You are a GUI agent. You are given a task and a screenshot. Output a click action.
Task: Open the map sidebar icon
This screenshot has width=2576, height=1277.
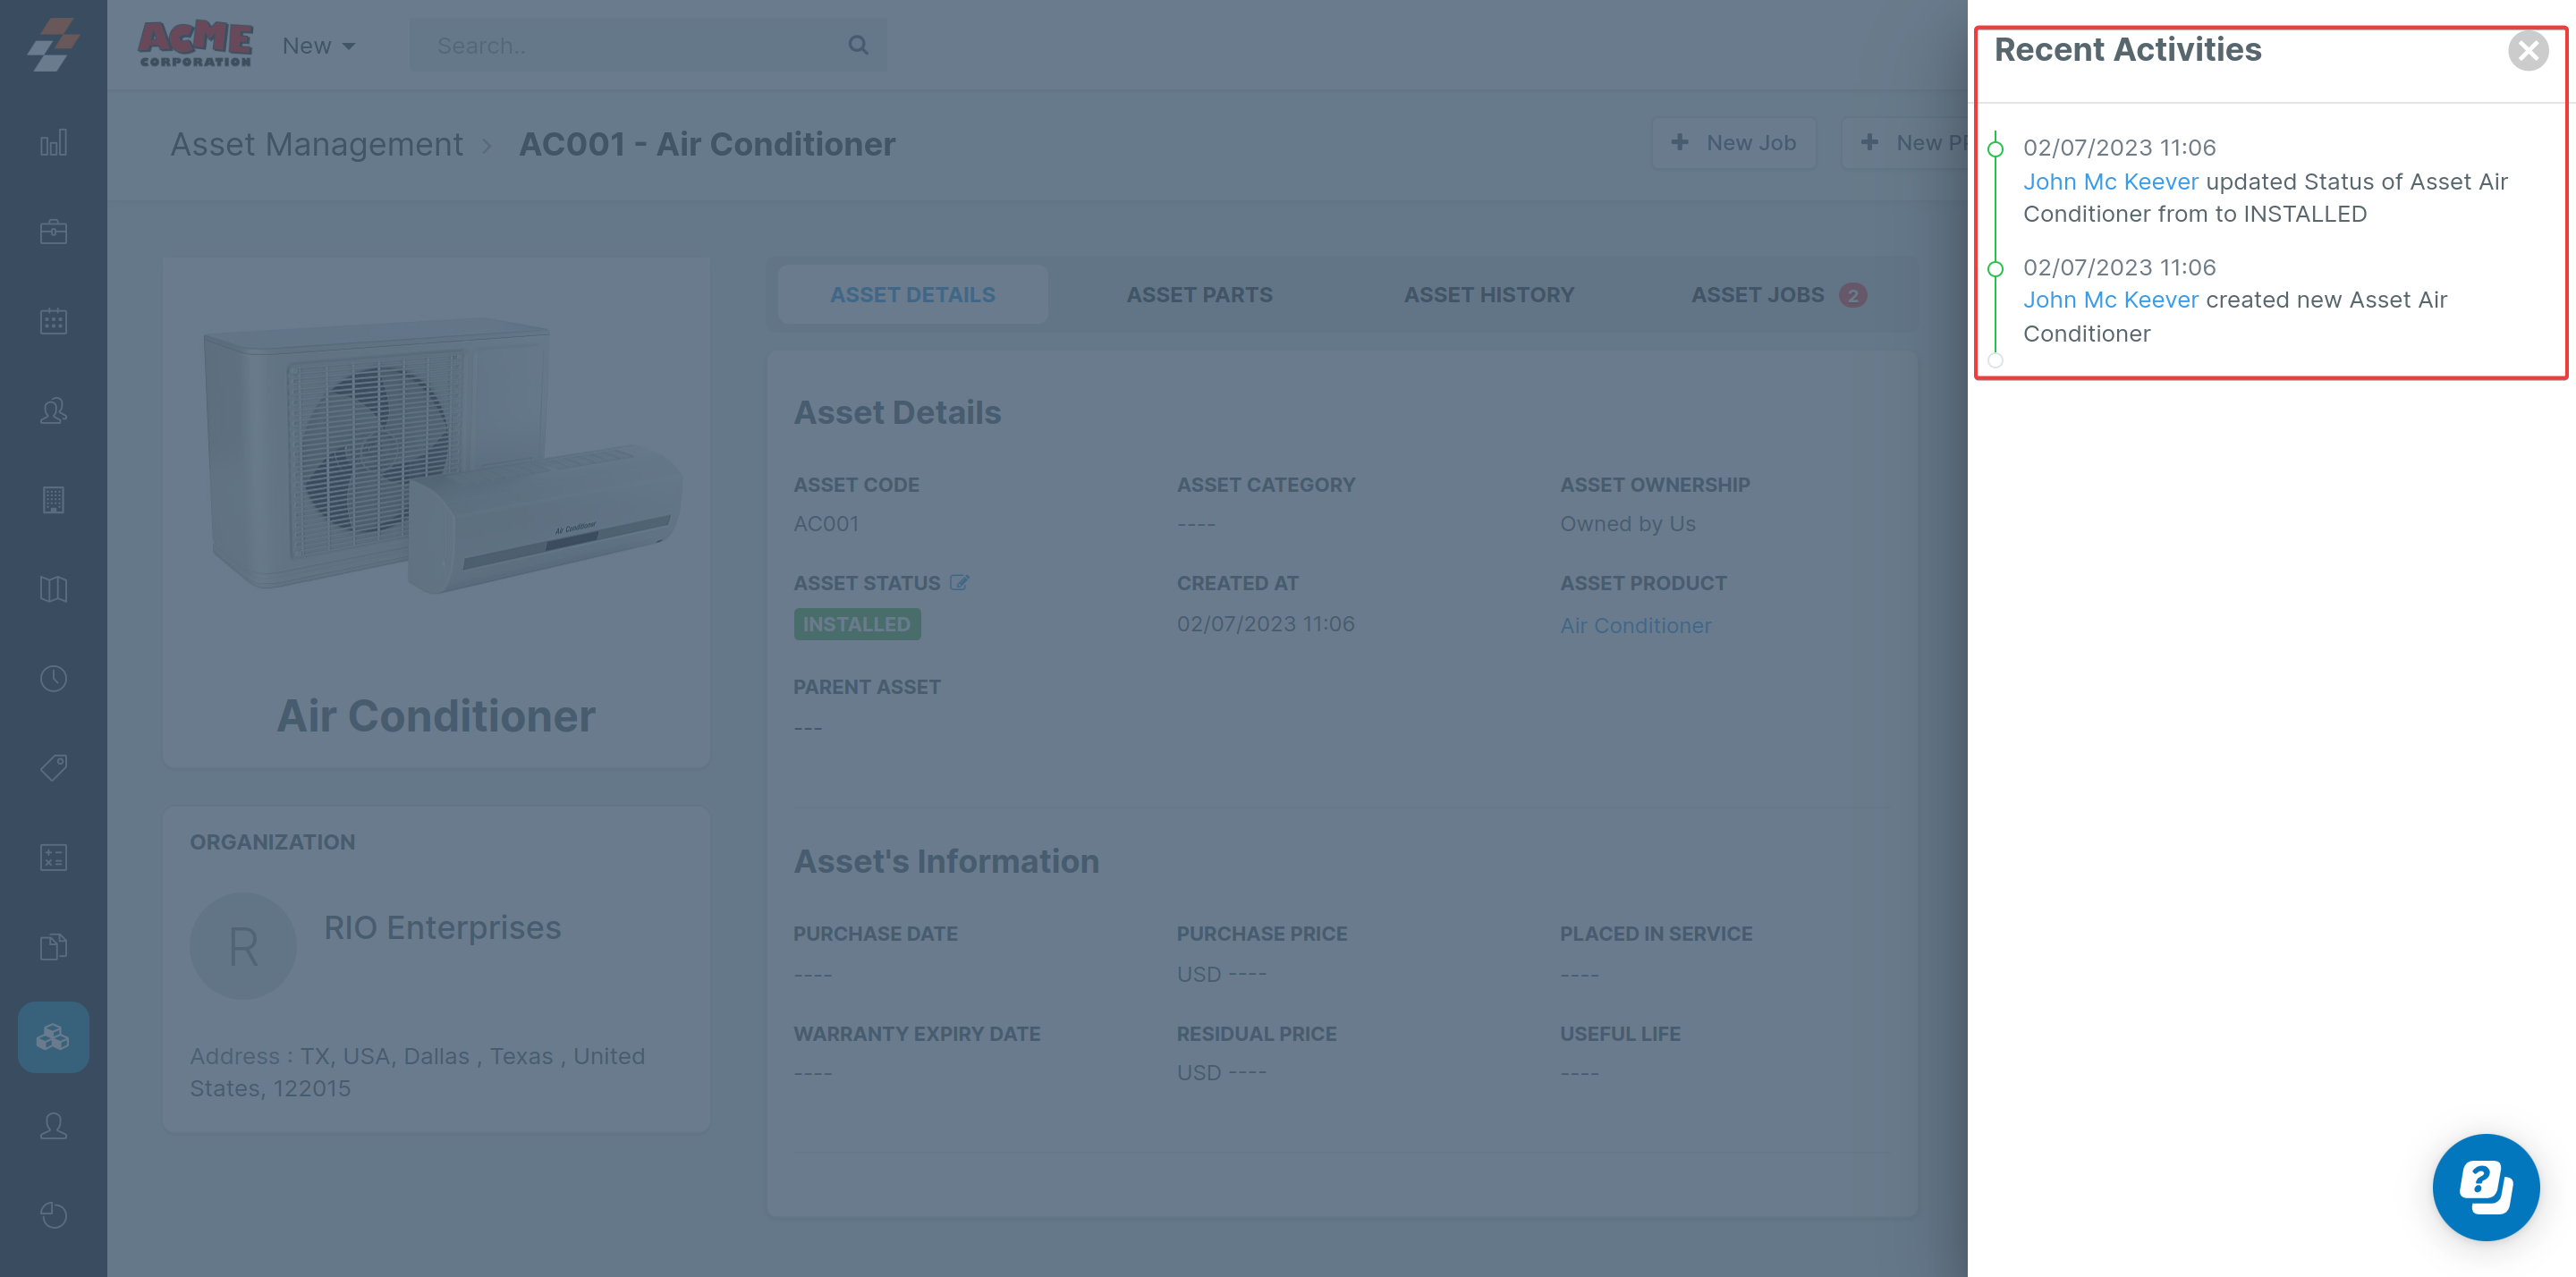click(53, 589)
